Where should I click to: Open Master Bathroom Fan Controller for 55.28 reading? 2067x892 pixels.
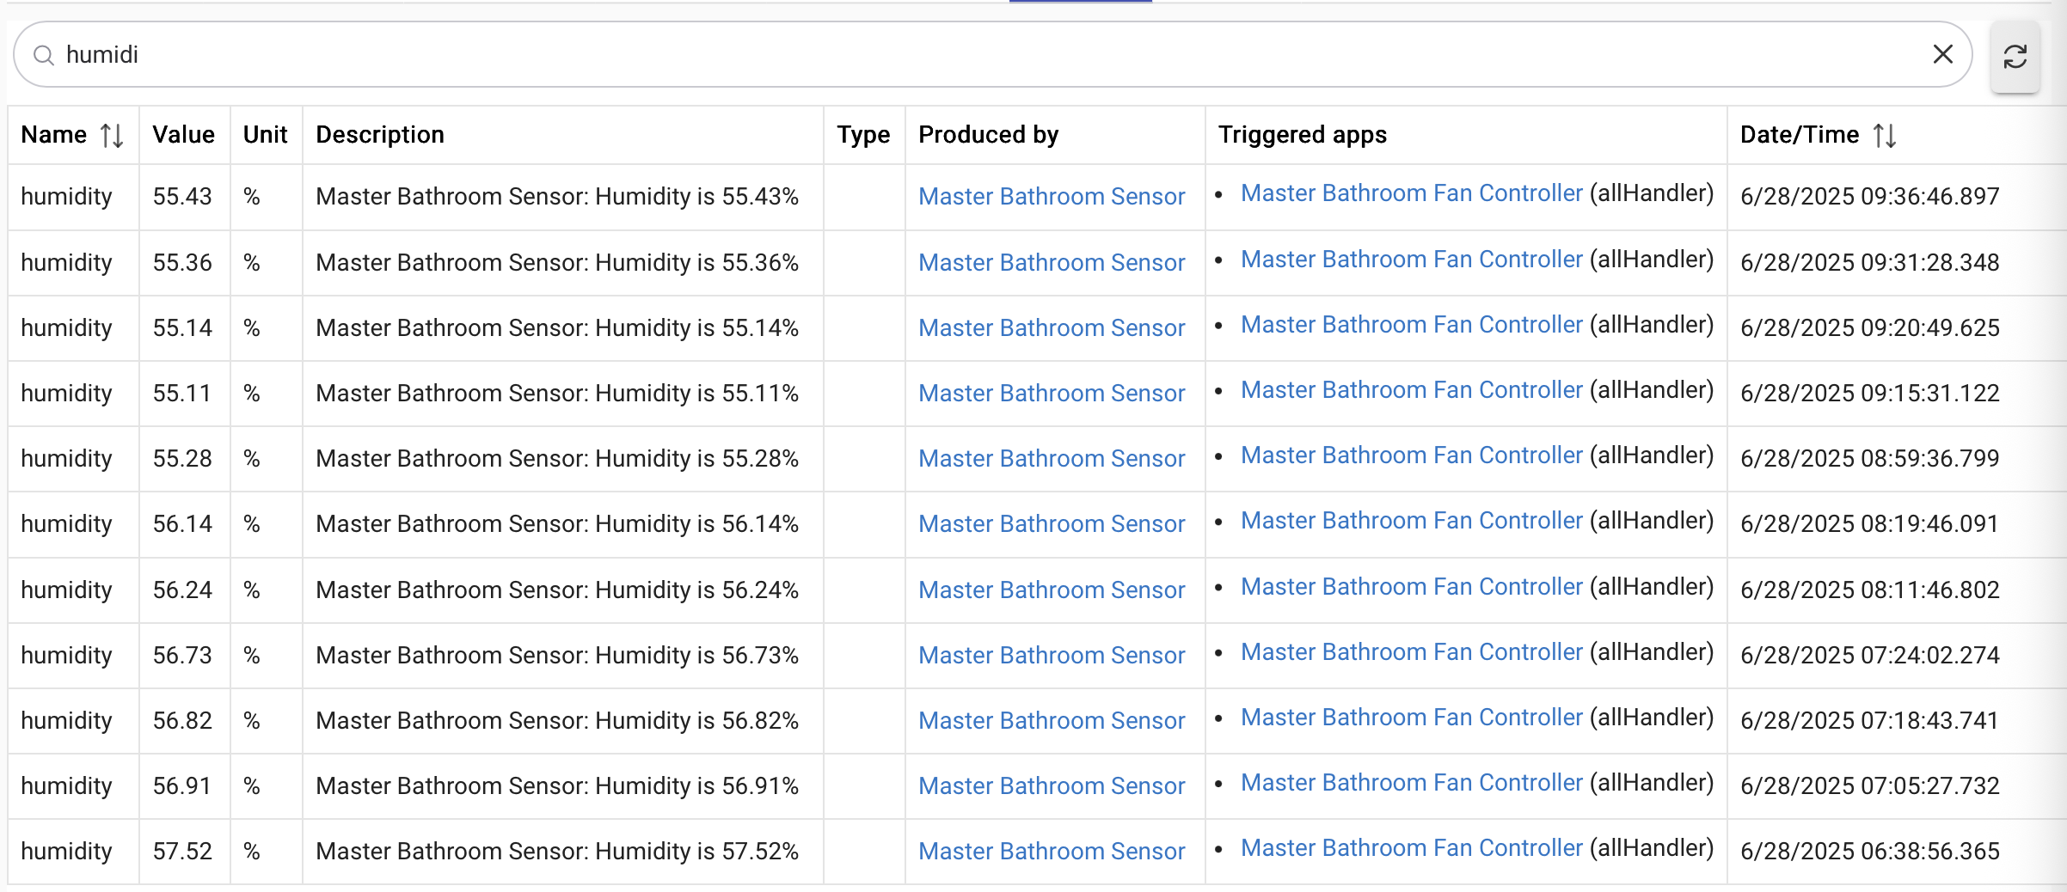click(x=1411, y=455)
